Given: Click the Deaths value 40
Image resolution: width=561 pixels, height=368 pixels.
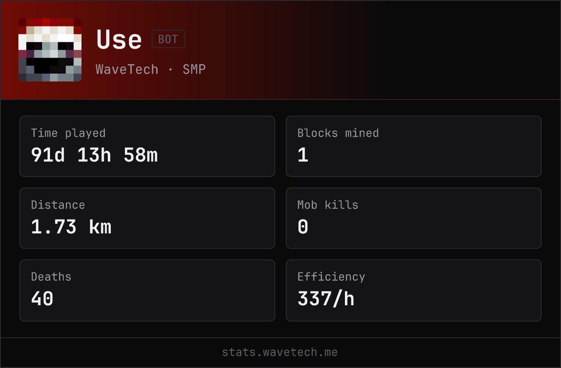Looking at the screenshot, I should 42,299.
